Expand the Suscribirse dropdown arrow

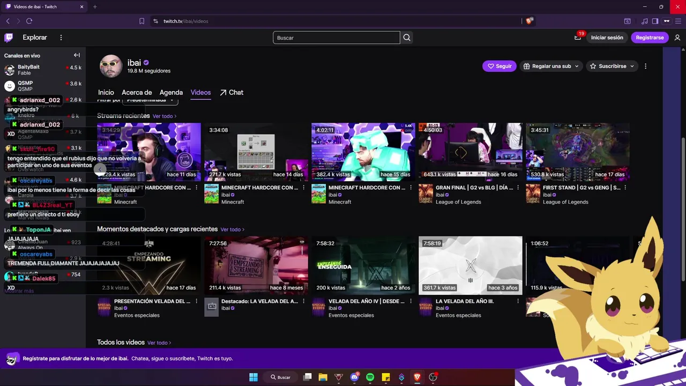click(x=632, y=66)
